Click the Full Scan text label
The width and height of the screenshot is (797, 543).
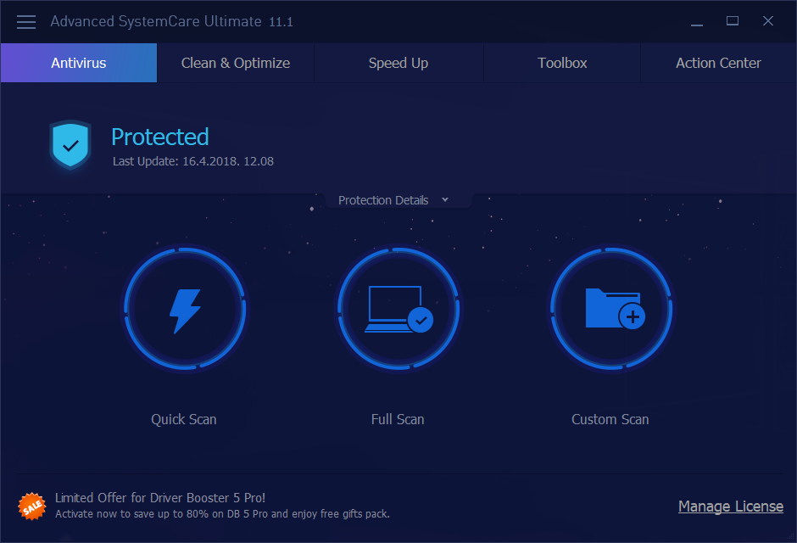pyautogui.click(x=398, y=419)
